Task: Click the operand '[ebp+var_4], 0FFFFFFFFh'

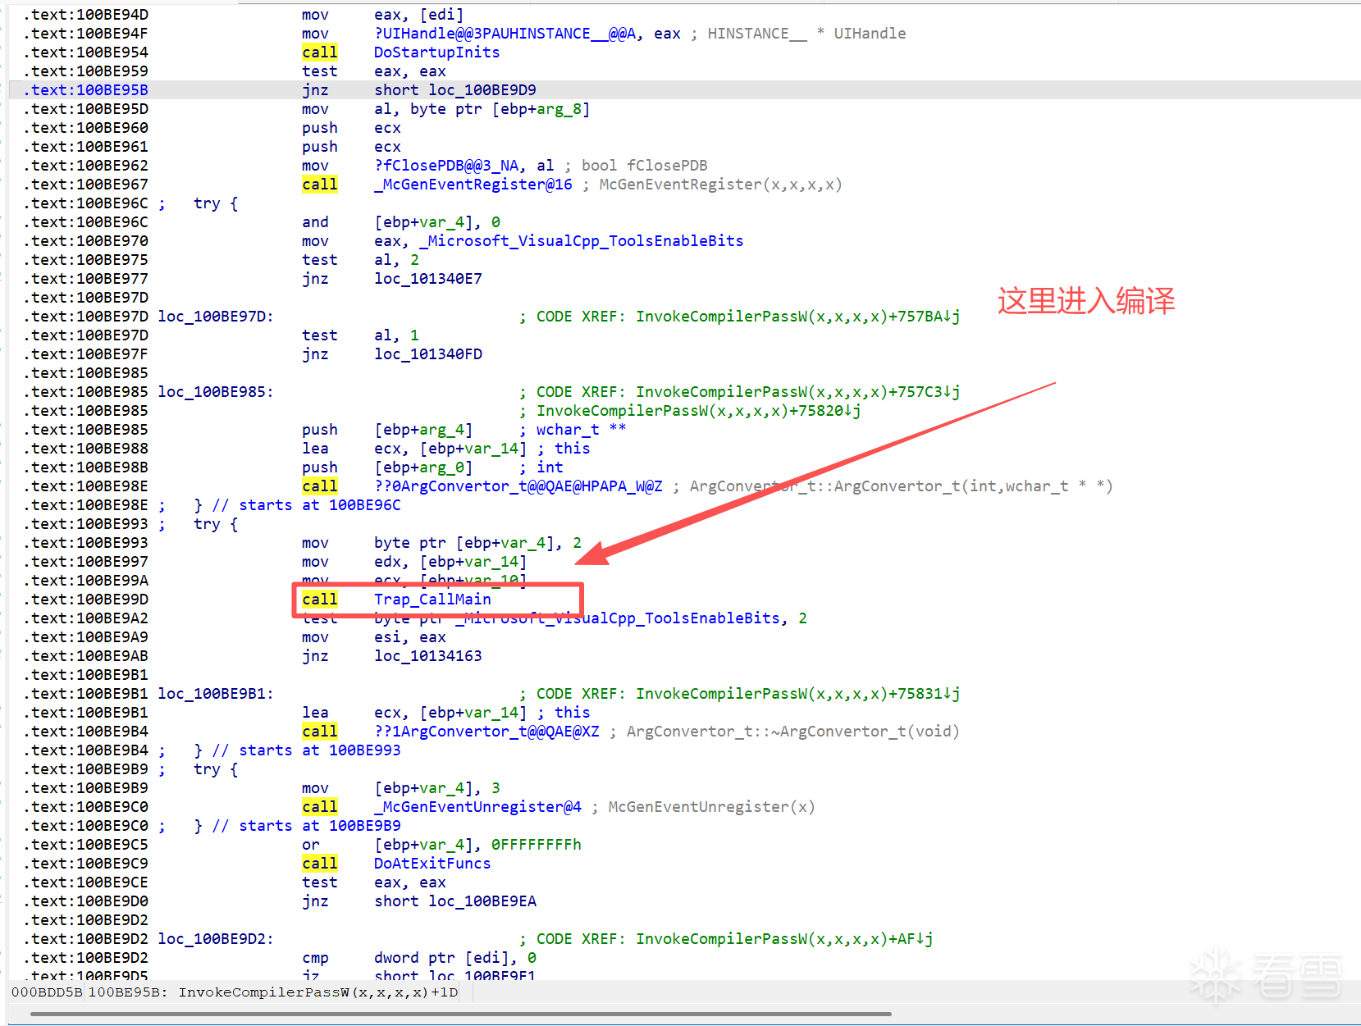Action: [x=477, y=845]
